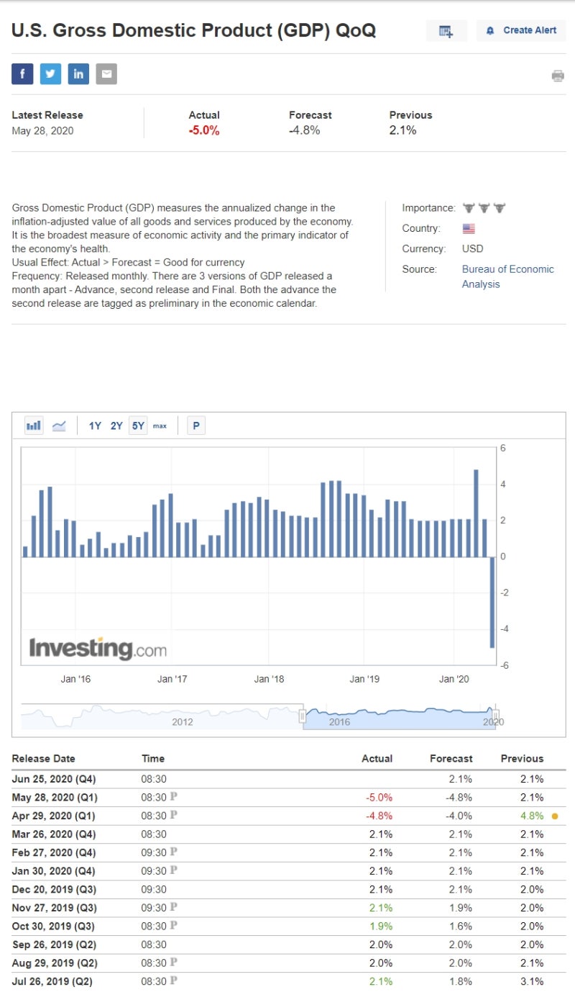Click the left handle of range slider
This screenshot has width=575, height=1000.
(303, 716)
